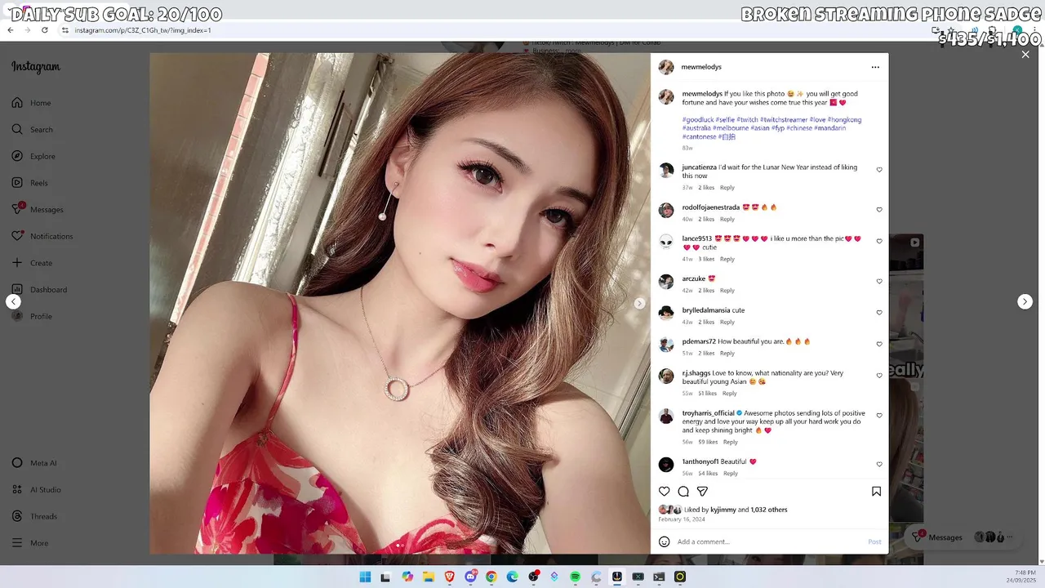This screenshot has height=588, width=1045.
Task: Open Brave from the taskbar
Action: click(x=449, y=577)
